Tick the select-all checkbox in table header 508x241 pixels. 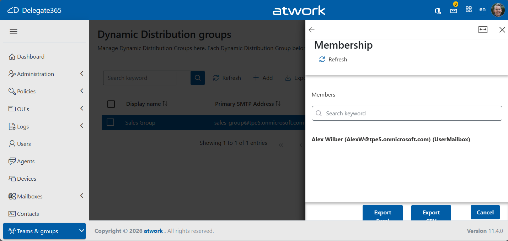tap(111, 104)
